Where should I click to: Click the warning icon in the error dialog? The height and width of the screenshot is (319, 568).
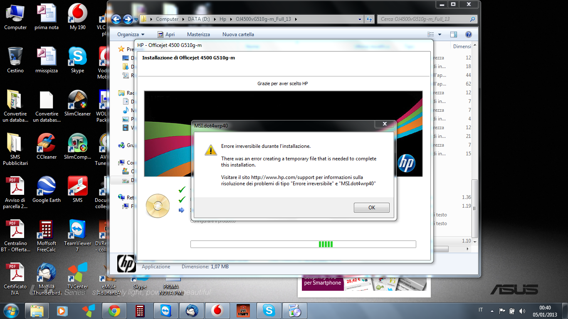pos(211,150)
